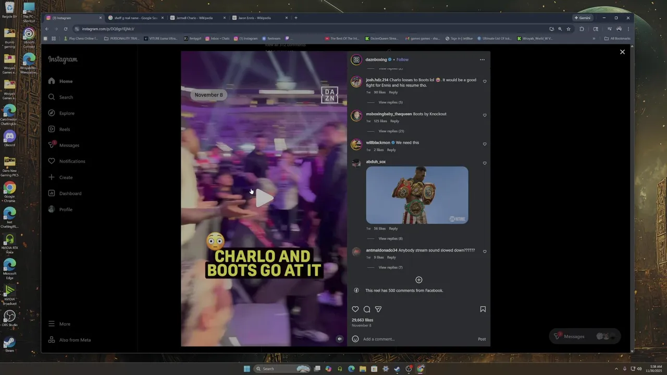Like josh.hdz.214's comment

pyautogui.click(x=485, y=82)
